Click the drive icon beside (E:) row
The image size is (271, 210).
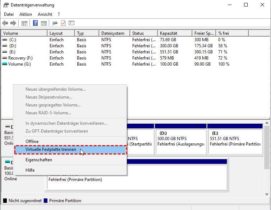(5, 52)
